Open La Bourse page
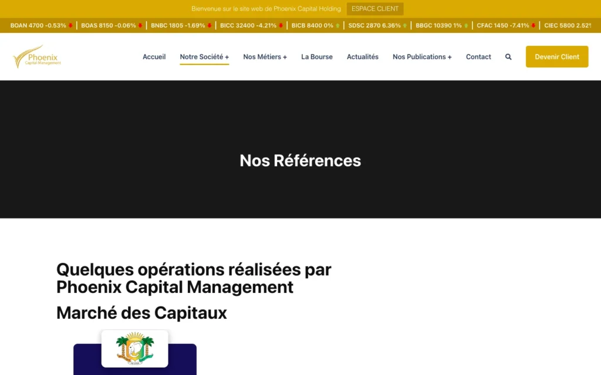This screenshot has width=601, height=375. 316,57
